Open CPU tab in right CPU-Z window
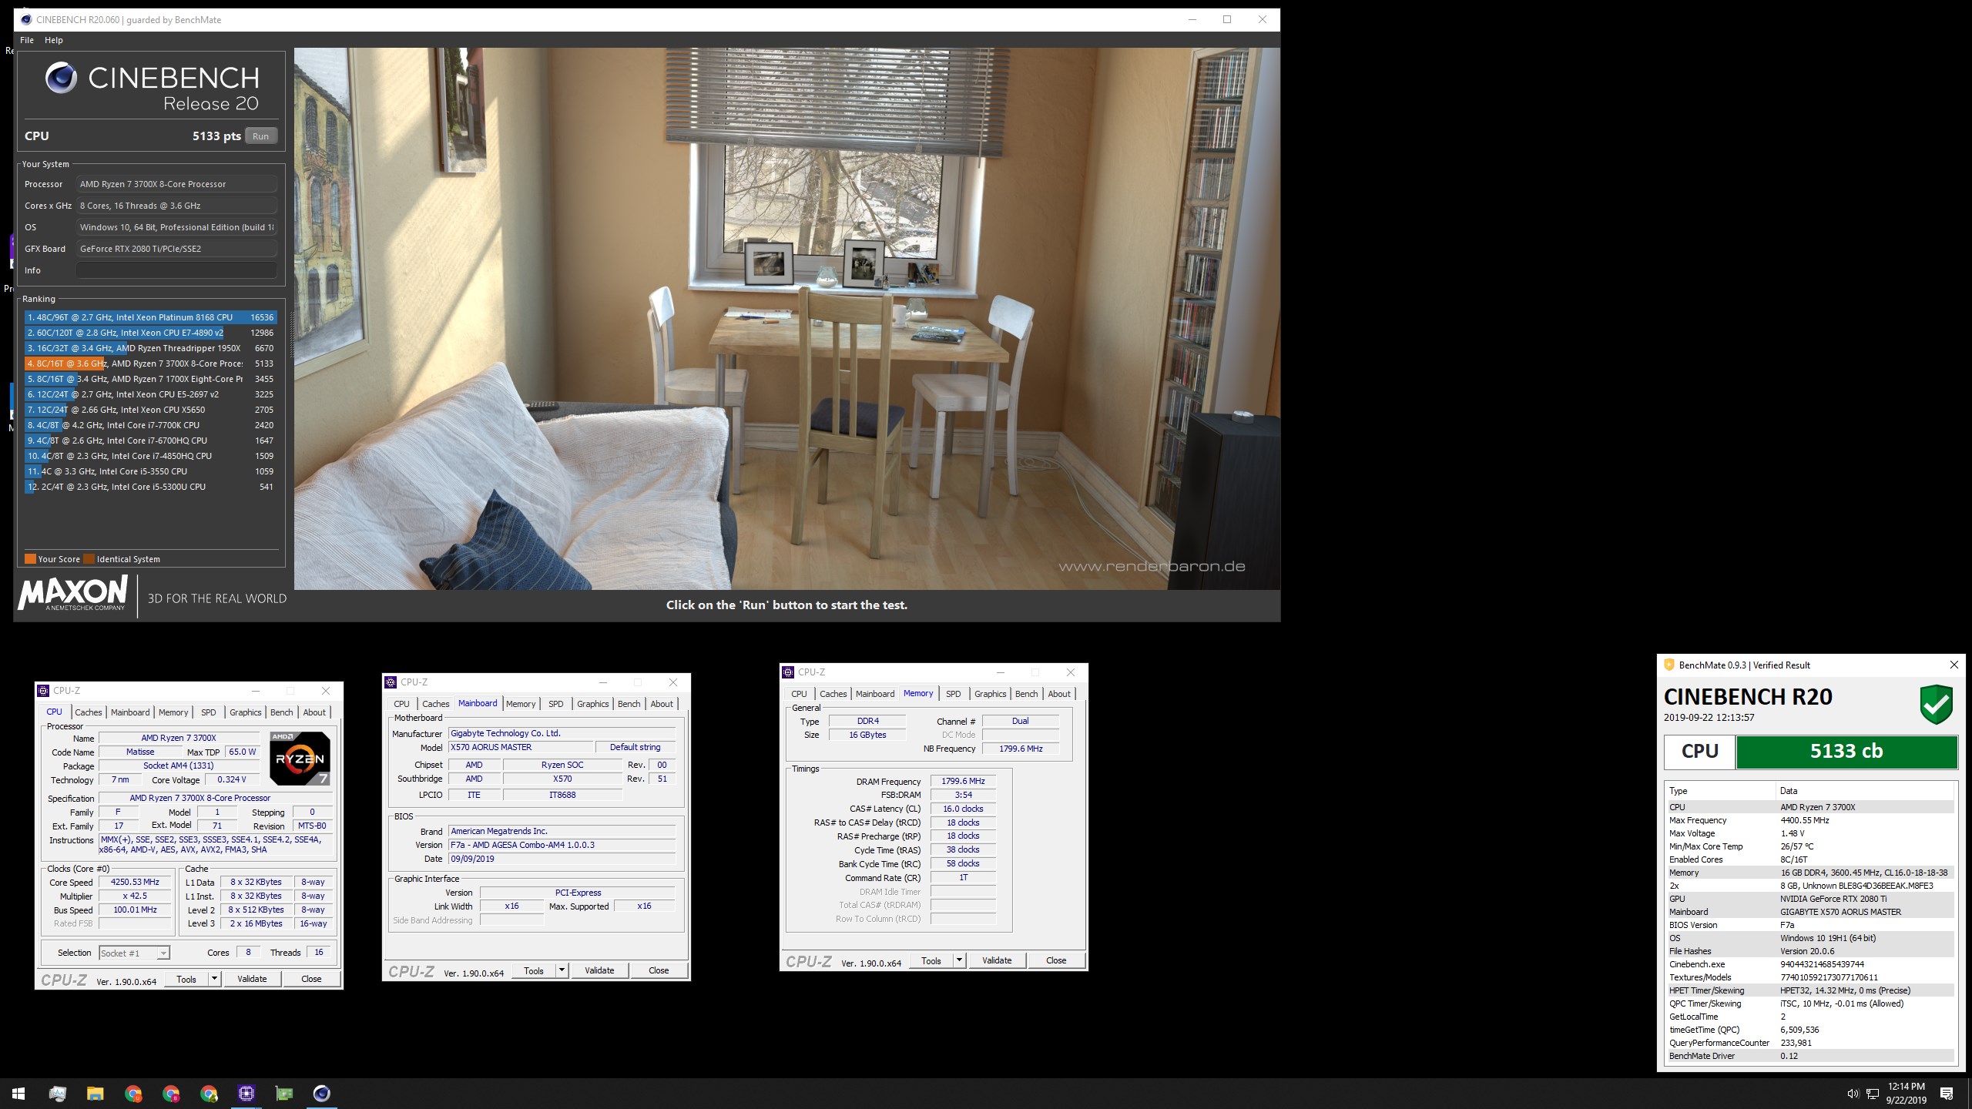Screen dimensions: 1972x1109 (x=800, y=694)
